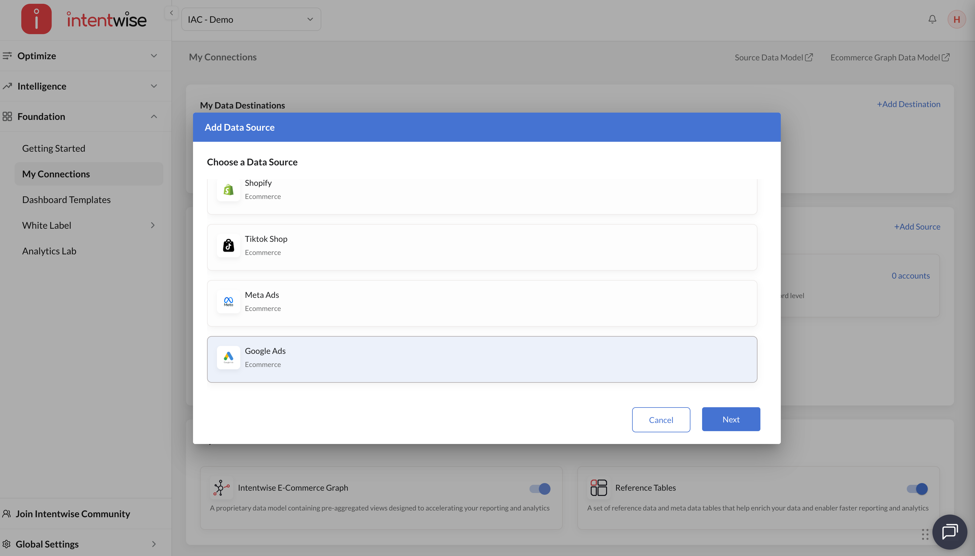The height and width of the screenshot is (556, 975).
Task: Click the E-Commerce Graph node icon
Action: 221,488
